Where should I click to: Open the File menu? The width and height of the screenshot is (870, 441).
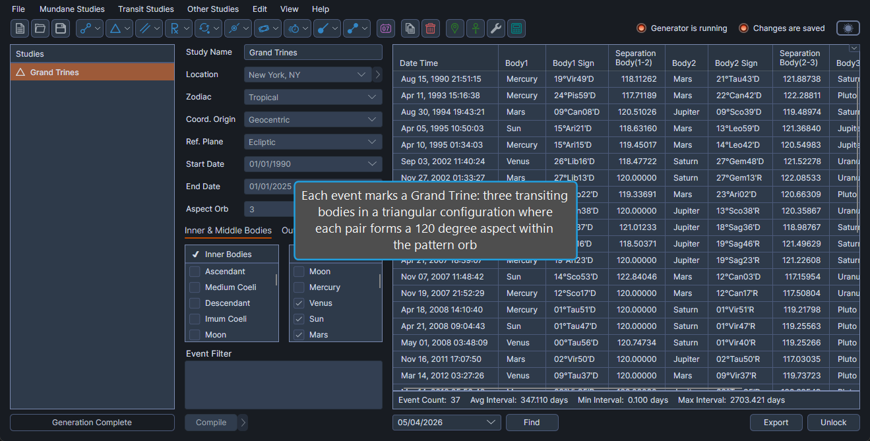(18, 9)
